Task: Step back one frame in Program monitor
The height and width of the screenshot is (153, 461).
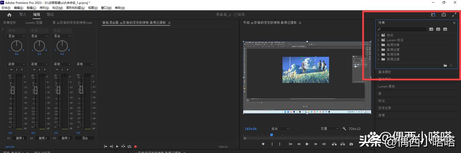Action: [x=299, y=144]
